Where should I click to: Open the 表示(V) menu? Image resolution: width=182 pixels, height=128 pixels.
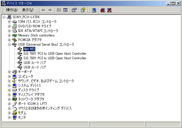[x=28, y=10]
